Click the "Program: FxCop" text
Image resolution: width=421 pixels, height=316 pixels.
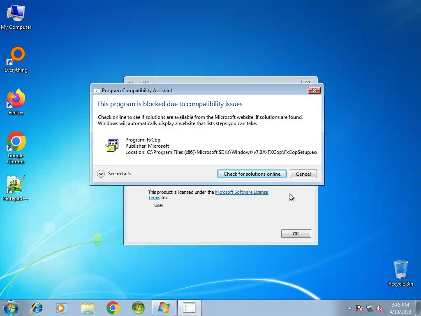coord(143,140)
